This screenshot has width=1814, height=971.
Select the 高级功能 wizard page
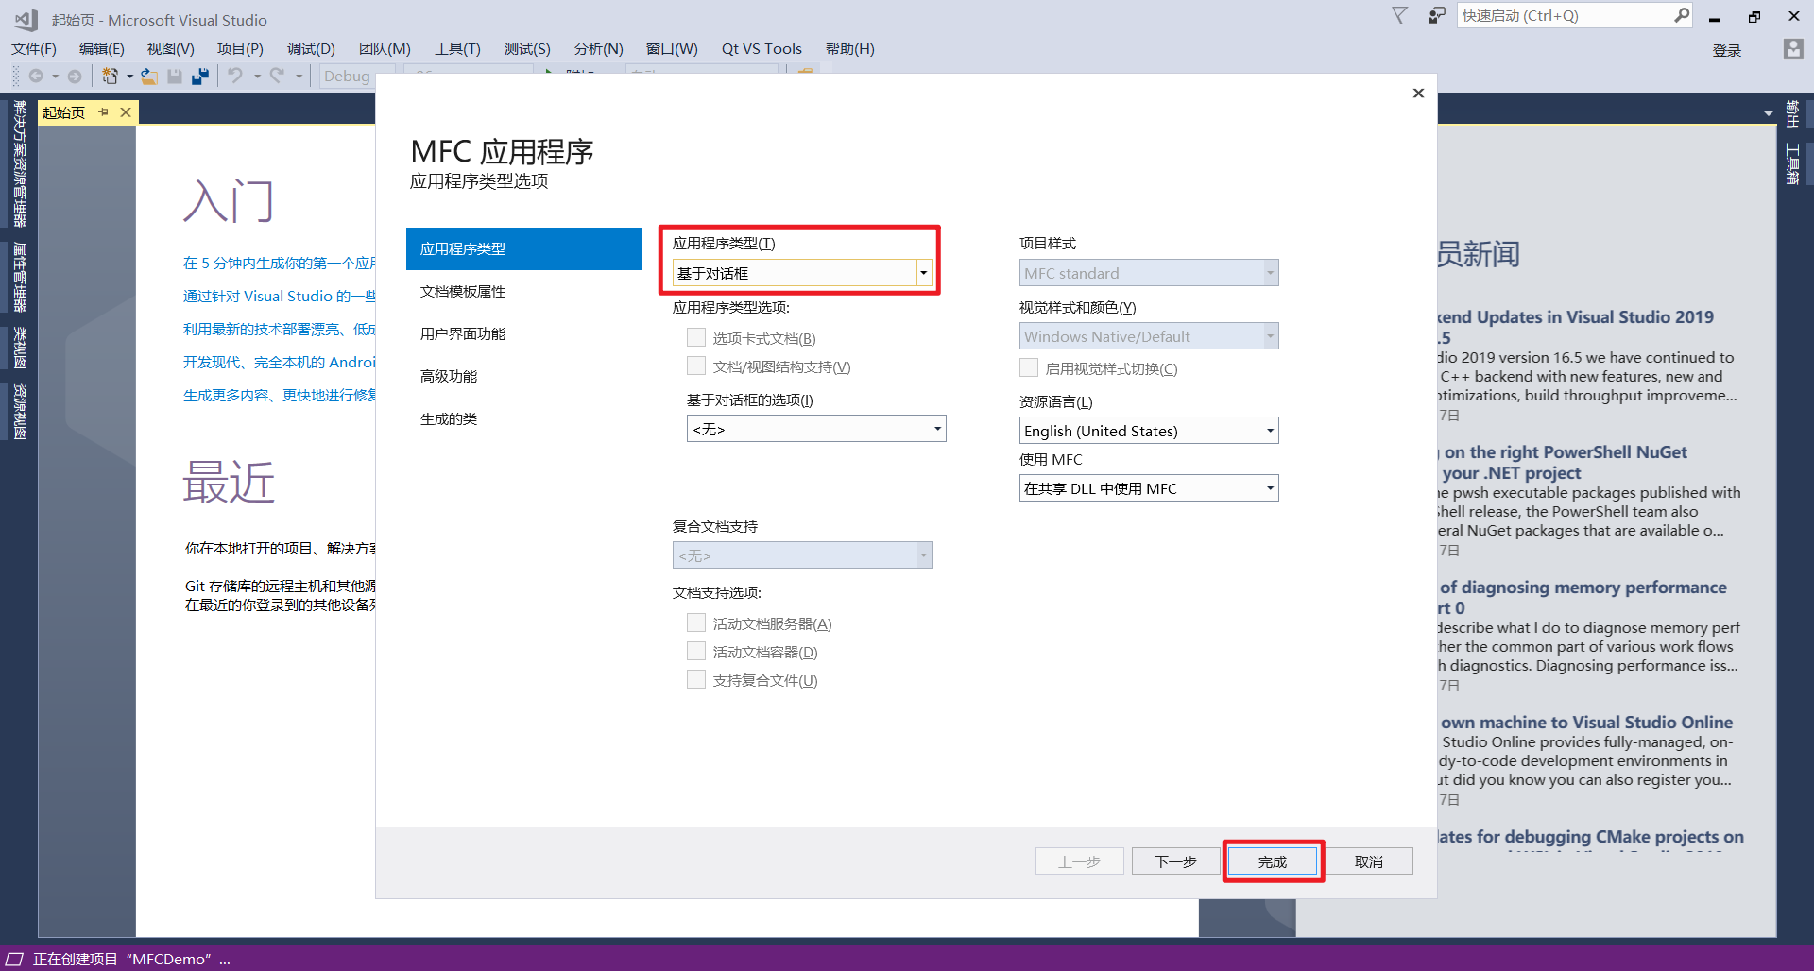(x=524, y=377)
